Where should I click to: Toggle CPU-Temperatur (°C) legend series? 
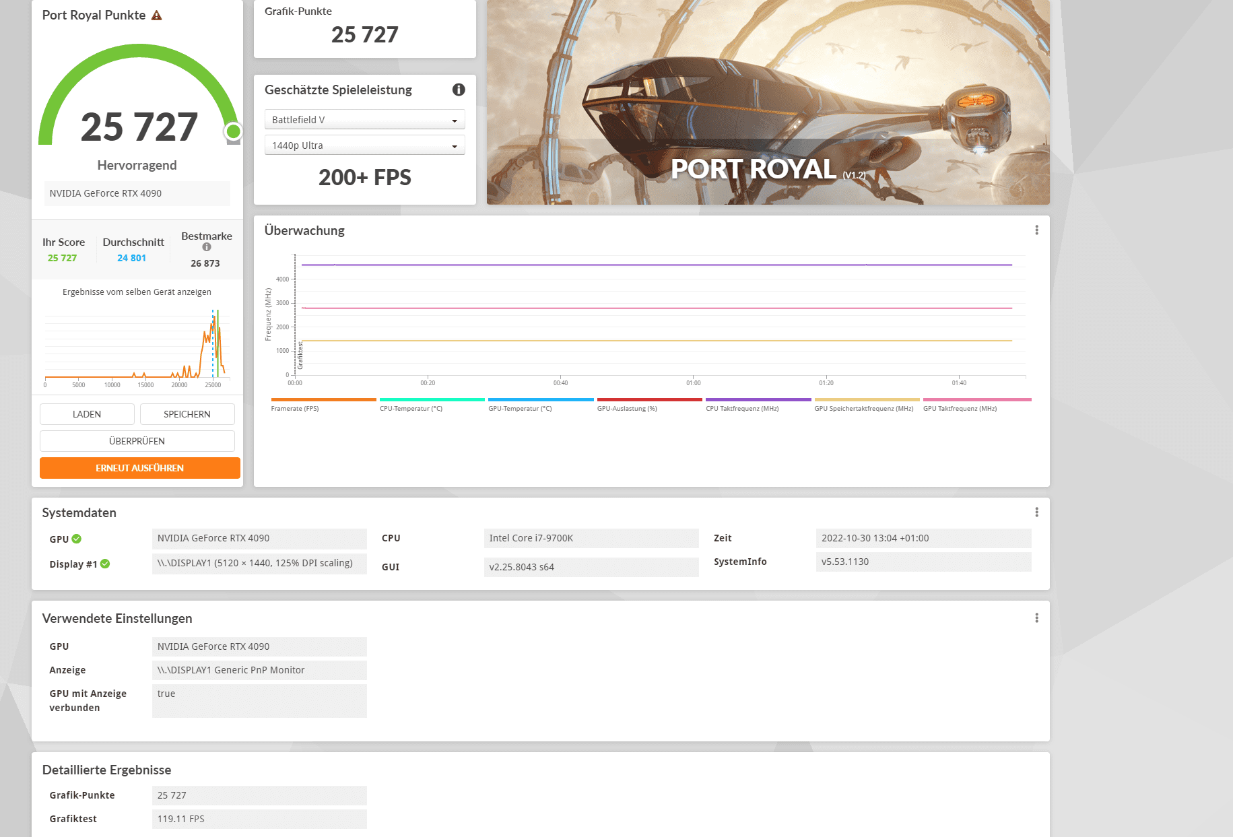pos(432,405)
